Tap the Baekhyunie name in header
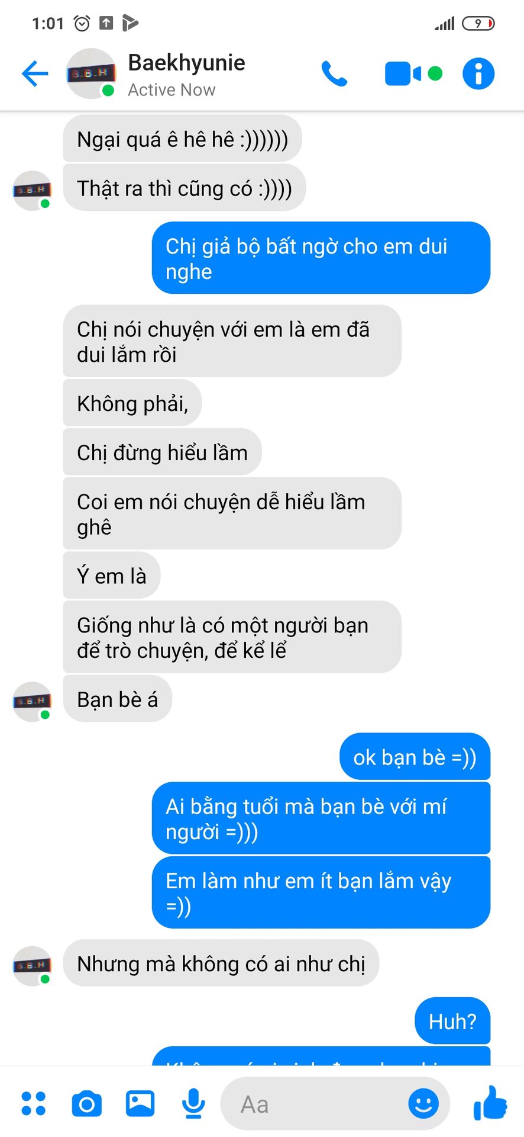 point(186,63)
